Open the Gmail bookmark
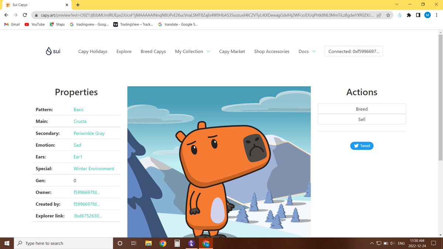Viewport: 443px width, 249px height. pyautogui.click(x=12, y=24)
